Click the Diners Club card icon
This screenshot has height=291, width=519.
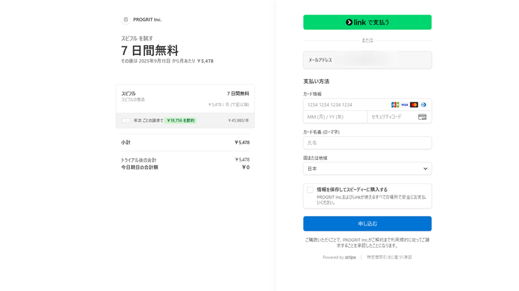(x=423, y=105)
